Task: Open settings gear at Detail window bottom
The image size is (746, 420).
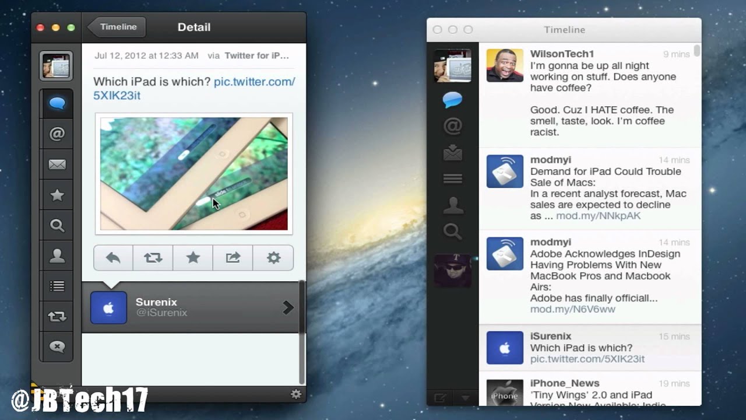Action: tap(296, 394)
